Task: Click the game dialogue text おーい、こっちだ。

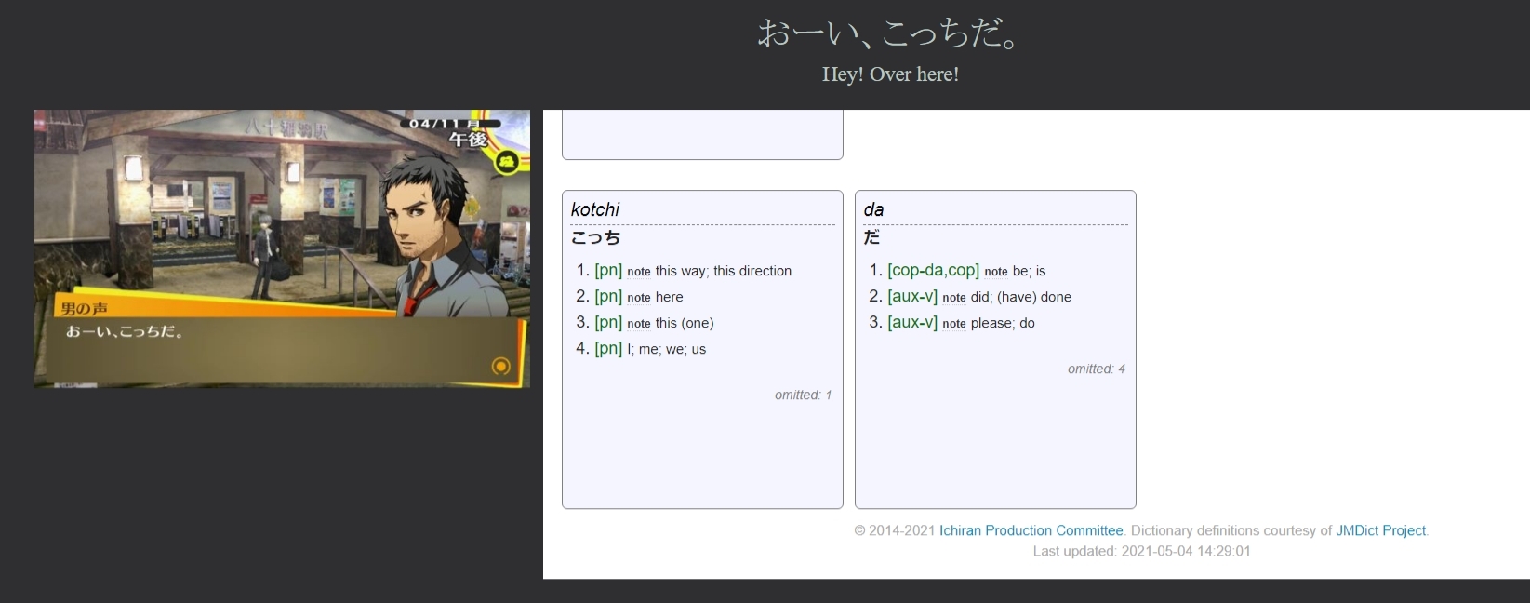Action: click(125, 331)
